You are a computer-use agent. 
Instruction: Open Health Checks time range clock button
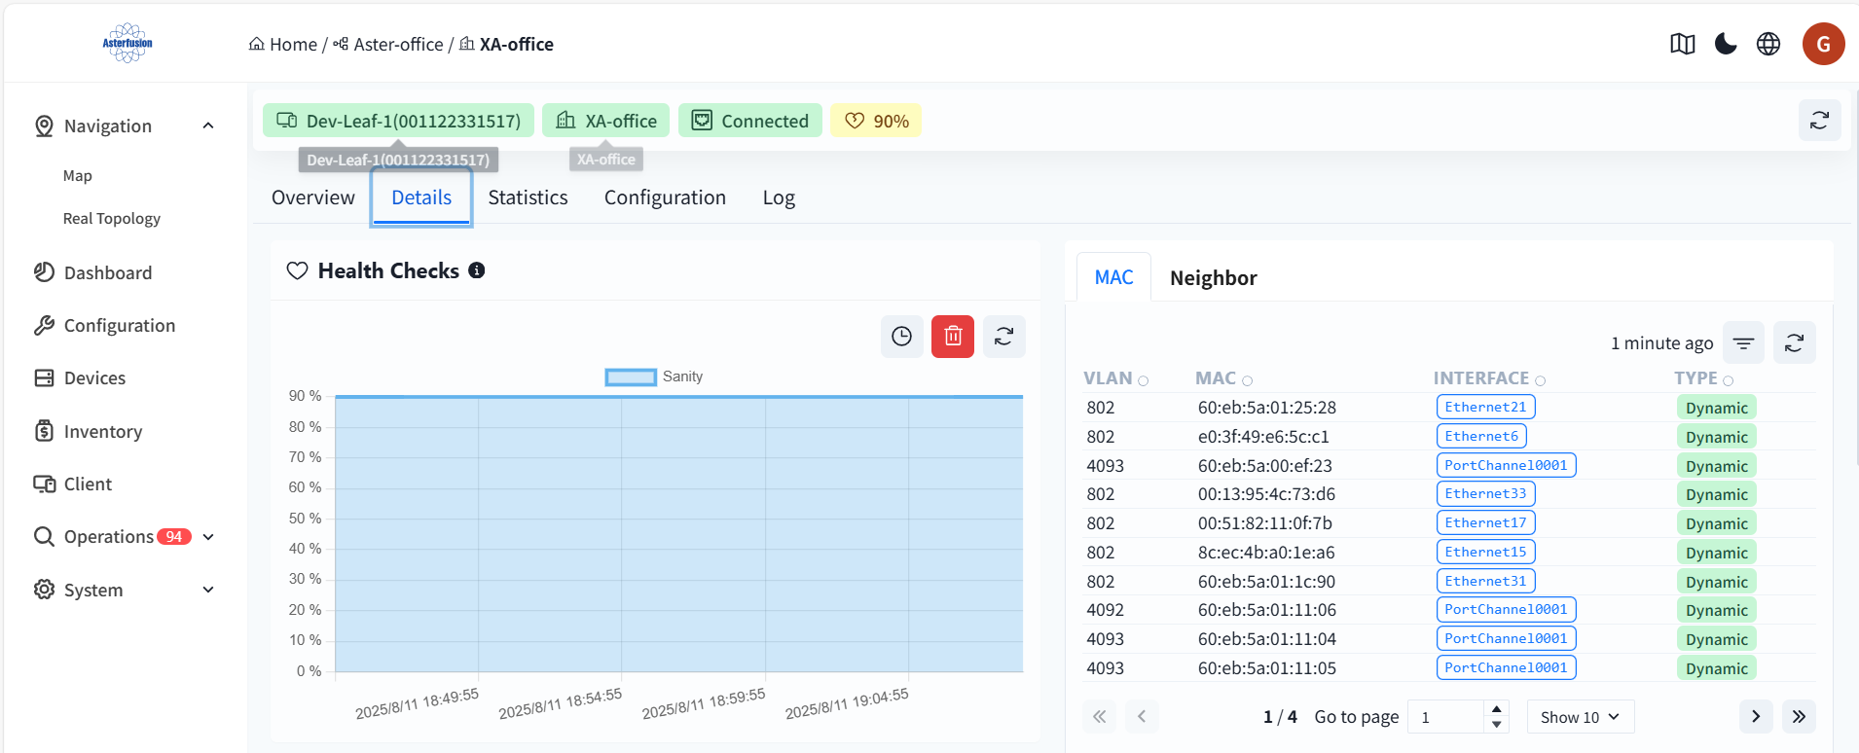[x=902, y=337]
